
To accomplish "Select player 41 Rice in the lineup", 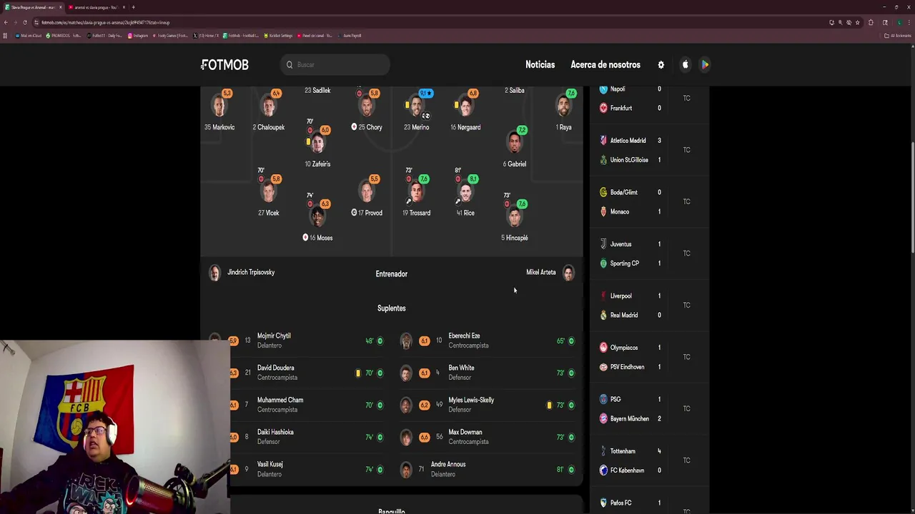I will pyautogui.click(x=465, y=195).
